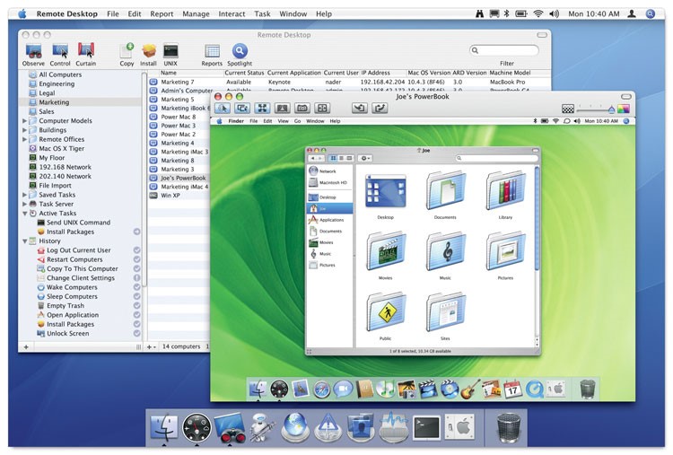
Task: Open Sites folder in Joe Finder window
Action: [445, 311]
